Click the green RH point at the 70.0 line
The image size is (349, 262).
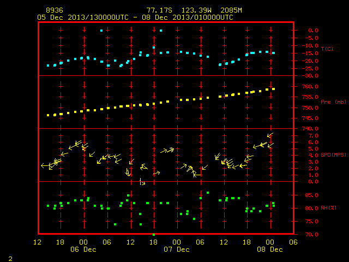[x=154, y=235]
